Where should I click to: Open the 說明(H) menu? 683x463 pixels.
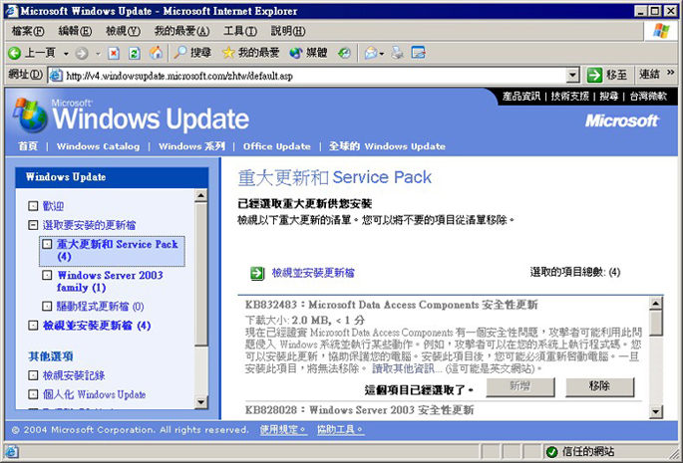click(288, 31)
